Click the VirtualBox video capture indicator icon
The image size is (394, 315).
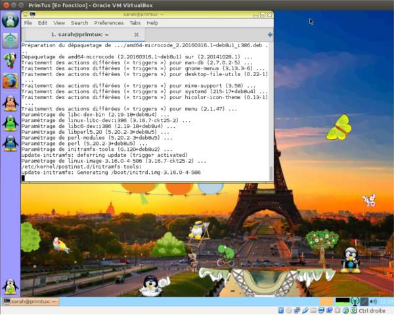[x=329, y=310]
